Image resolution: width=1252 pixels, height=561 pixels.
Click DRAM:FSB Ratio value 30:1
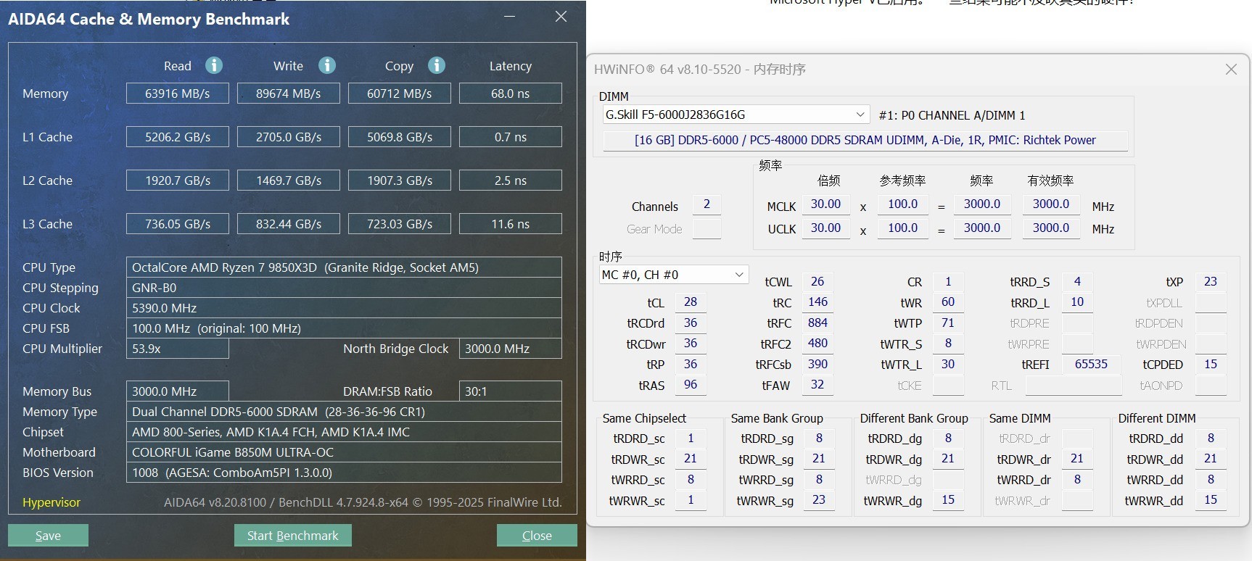(x=511, y=391)
